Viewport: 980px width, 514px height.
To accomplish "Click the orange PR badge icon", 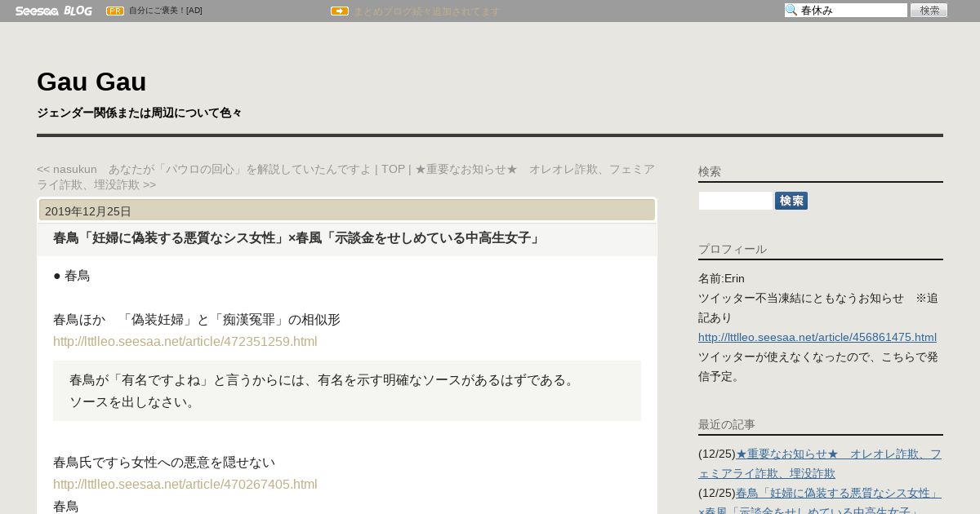I will pyautogui.click(x=115, y=11).
